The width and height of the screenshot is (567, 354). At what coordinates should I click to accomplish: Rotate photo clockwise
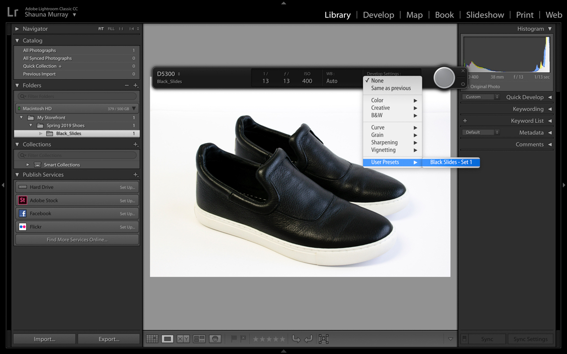pyautogui.click(x=308, y=339)
